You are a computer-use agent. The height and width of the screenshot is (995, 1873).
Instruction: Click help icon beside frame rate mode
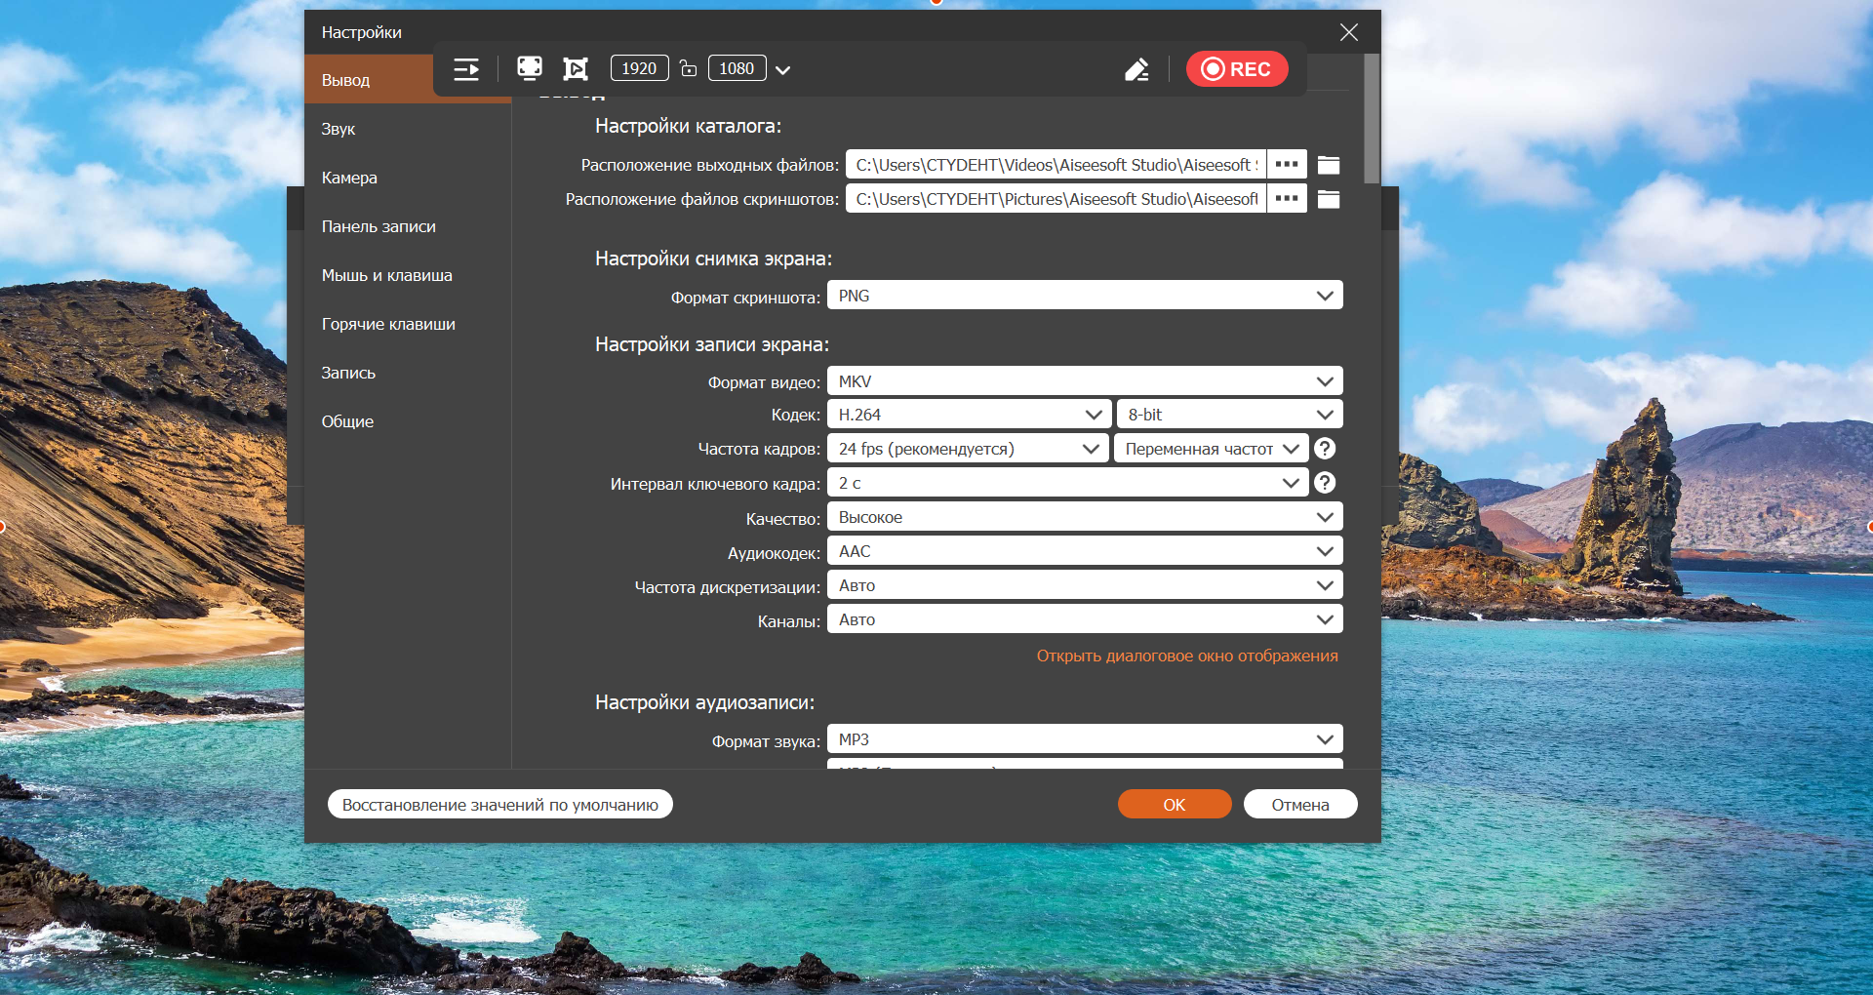click(x=1325, y=449)
